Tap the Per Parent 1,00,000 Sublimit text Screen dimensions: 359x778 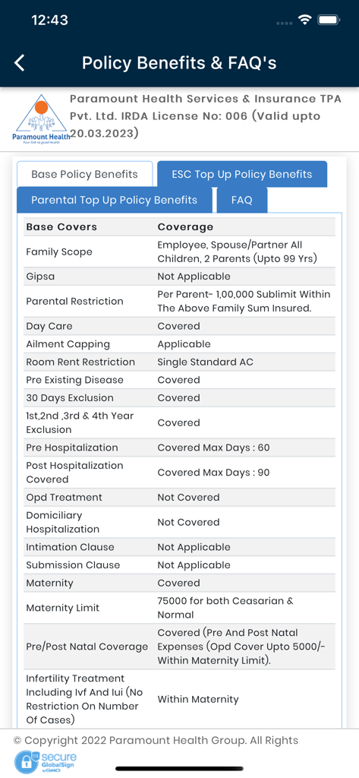tap(244, 301)
